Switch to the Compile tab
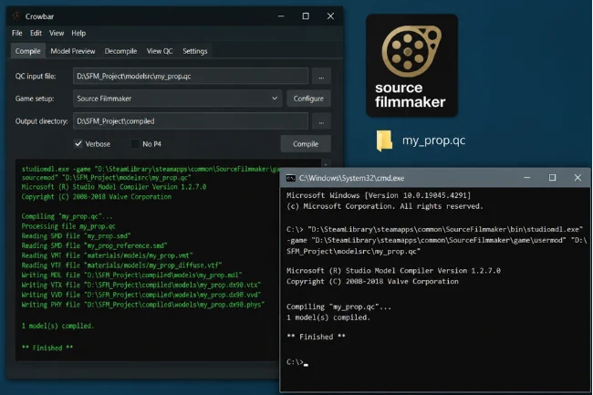This screenshot has height=395, width=593. tap(28, 51)
